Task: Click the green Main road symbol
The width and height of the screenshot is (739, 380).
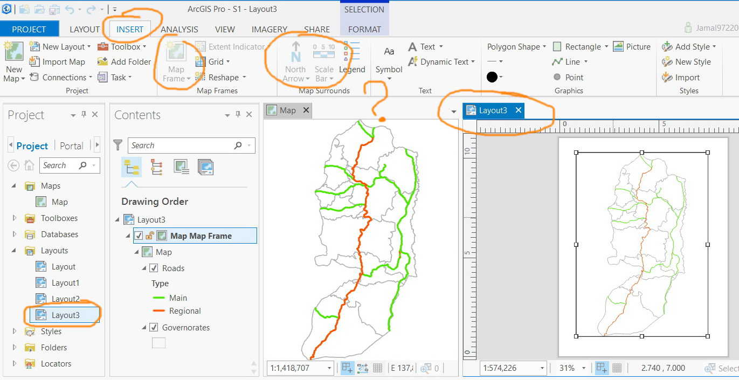Action: click(158, 298)
